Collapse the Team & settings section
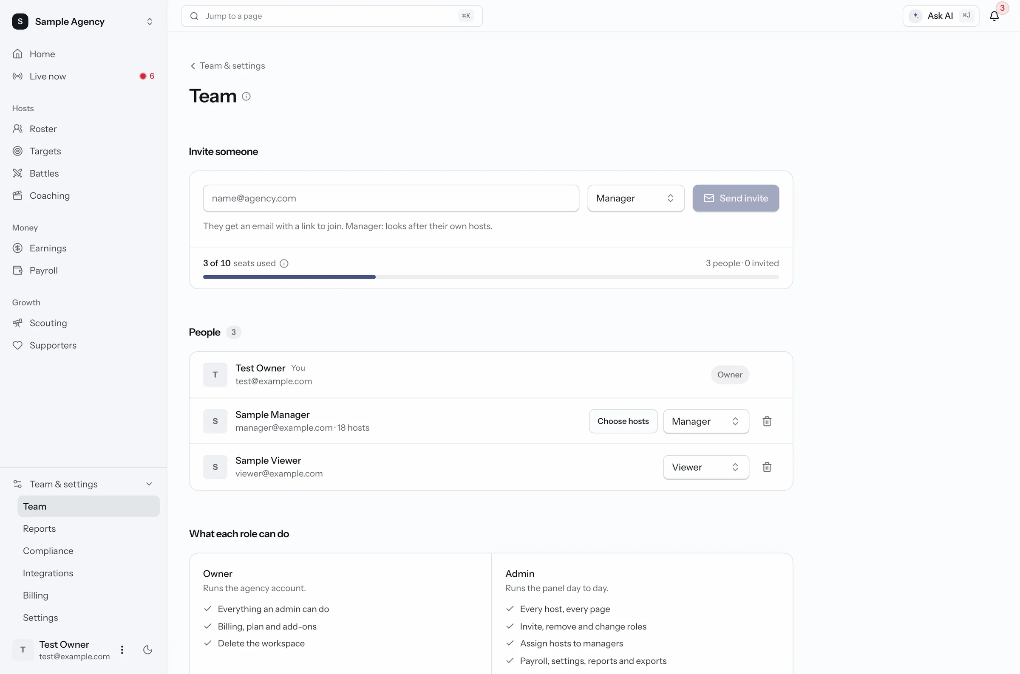This screenshot has height=674, width=1020. point(83,485)
